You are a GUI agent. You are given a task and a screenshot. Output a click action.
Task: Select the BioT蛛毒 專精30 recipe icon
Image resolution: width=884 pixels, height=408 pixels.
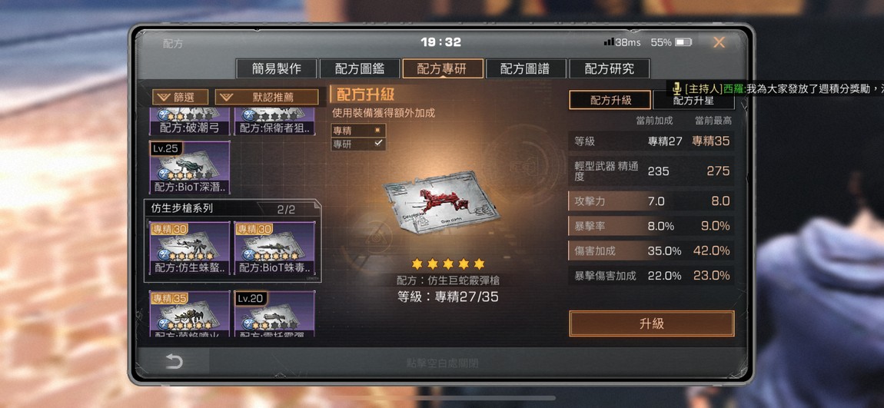click(x=274, y=249)
